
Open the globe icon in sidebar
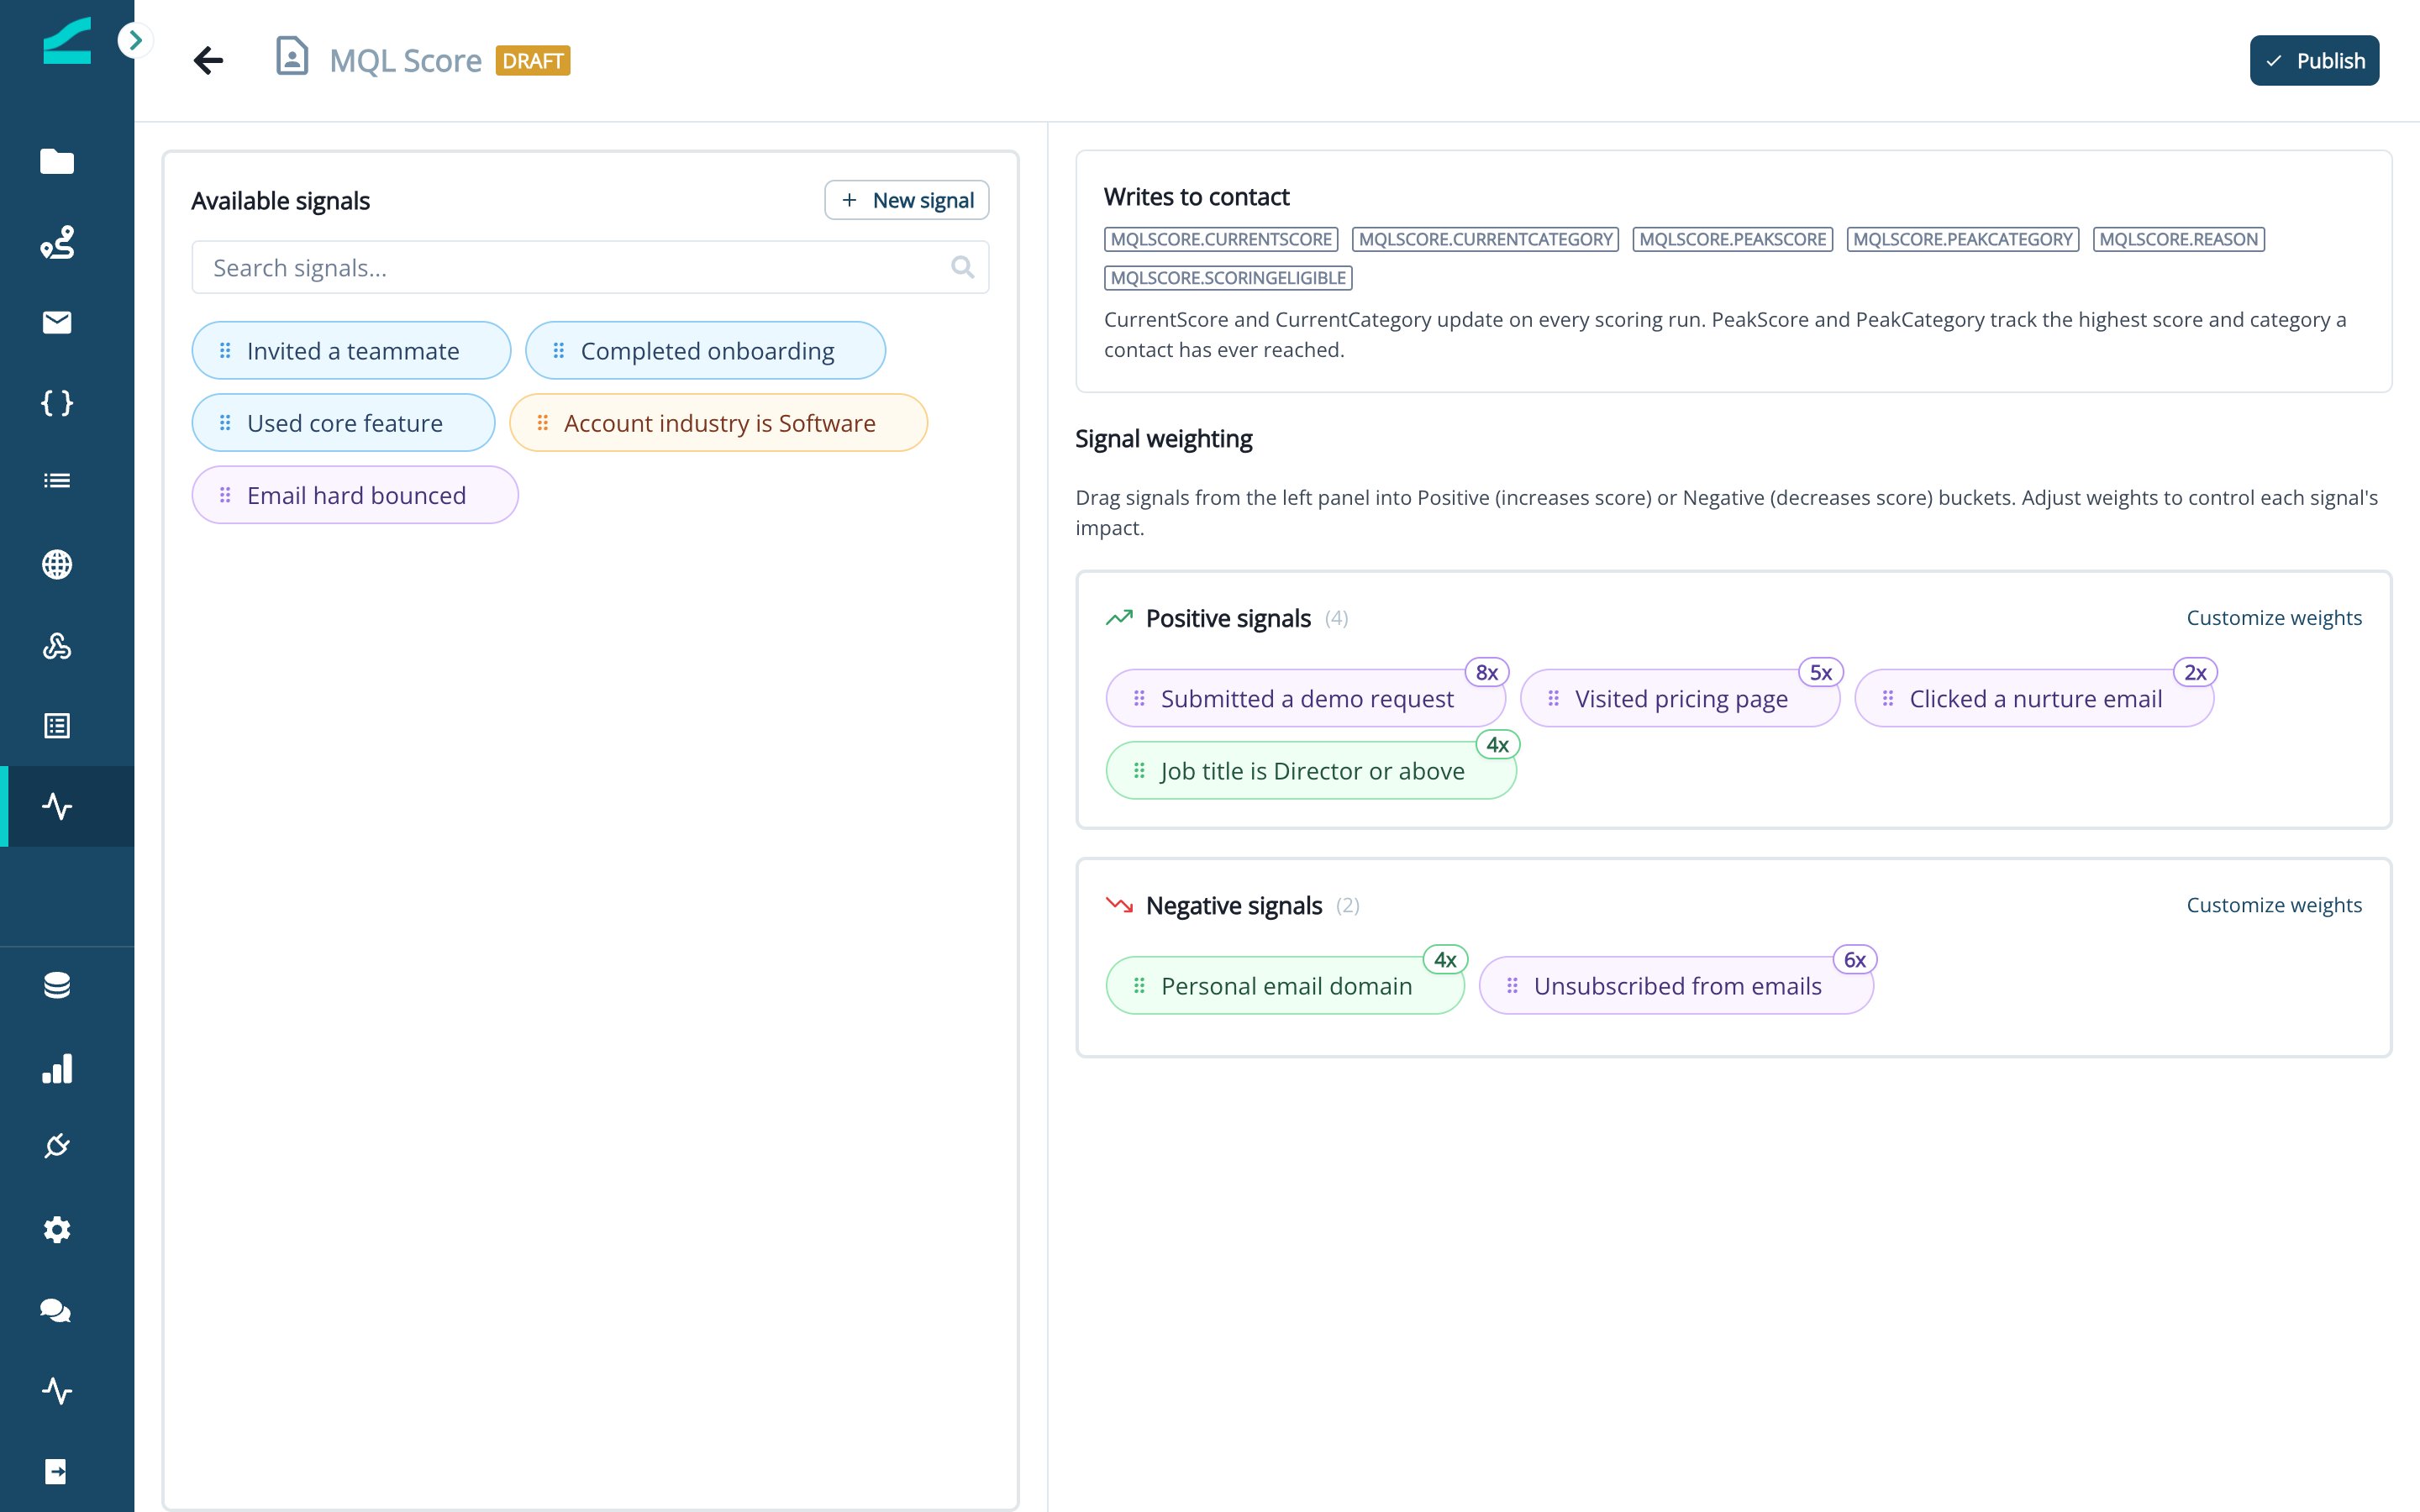pyautogui.click(x=57, y=564)
